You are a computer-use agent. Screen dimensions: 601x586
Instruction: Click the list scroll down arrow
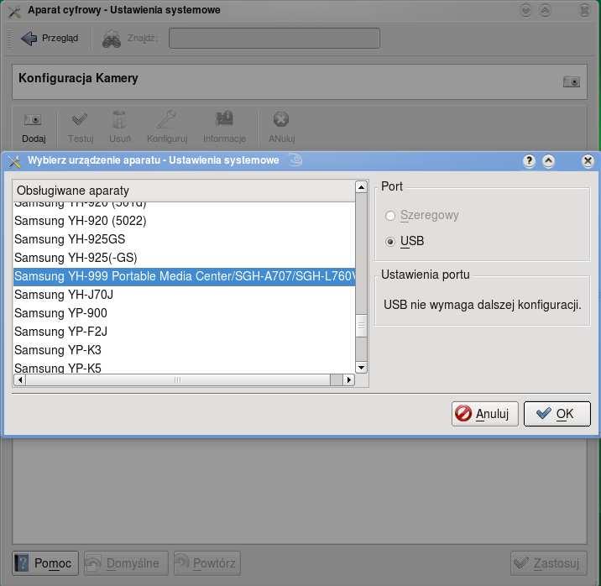pos(361,368)
